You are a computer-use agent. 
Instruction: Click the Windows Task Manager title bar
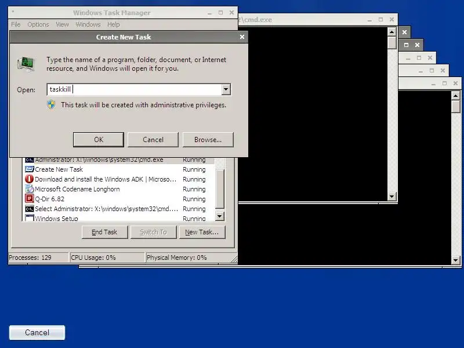click(112, 13)
